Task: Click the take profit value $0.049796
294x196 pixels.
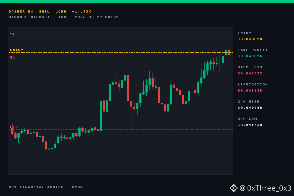Action: coord(250,56)
